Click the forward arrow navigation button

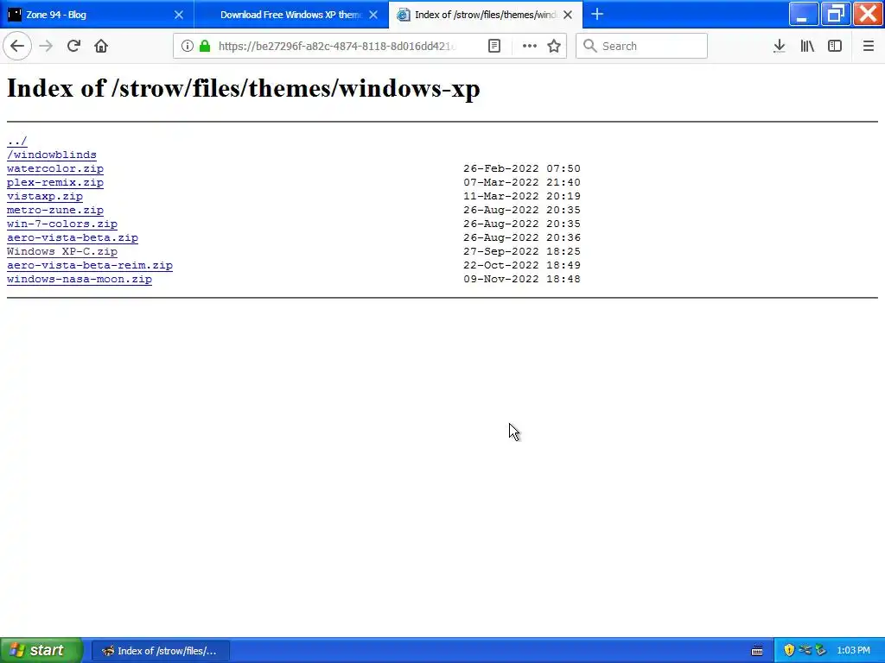[46, 47]
